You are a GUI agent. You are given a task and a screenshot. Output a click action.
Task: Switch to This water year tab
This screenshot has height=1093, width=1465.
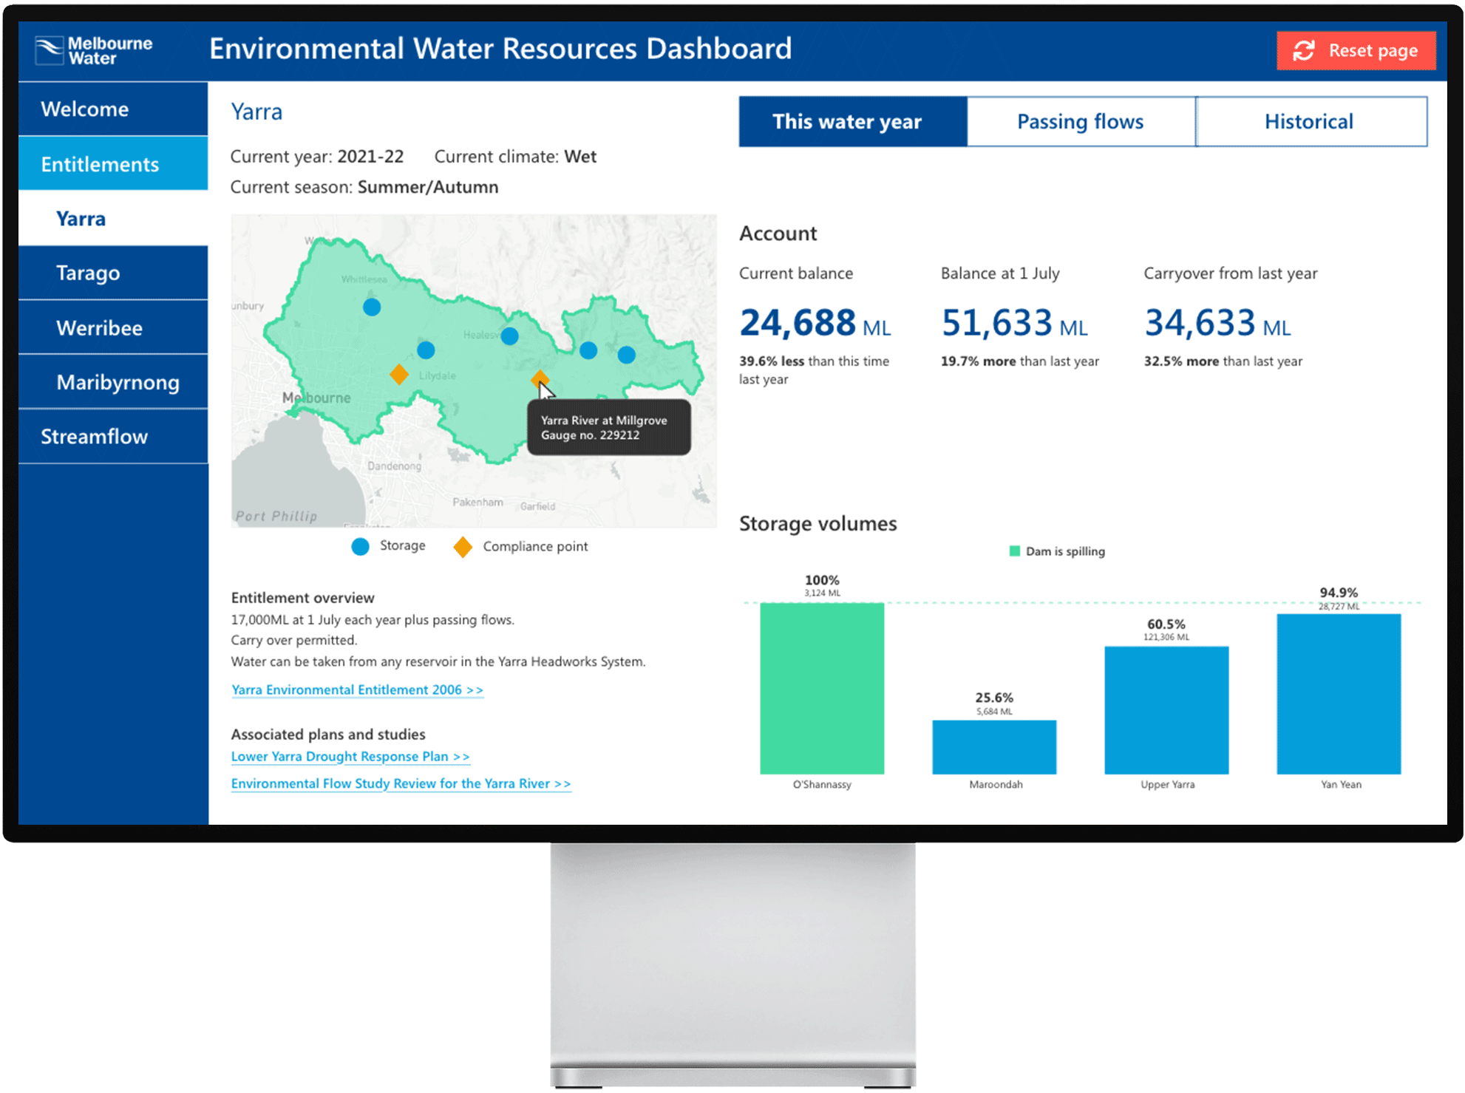coord(853,121)
